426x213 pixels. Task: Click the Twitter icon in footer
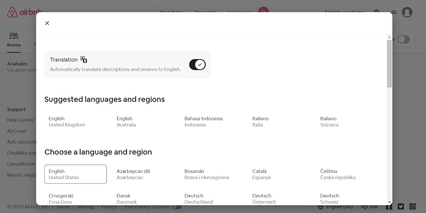tap(401, 206)
